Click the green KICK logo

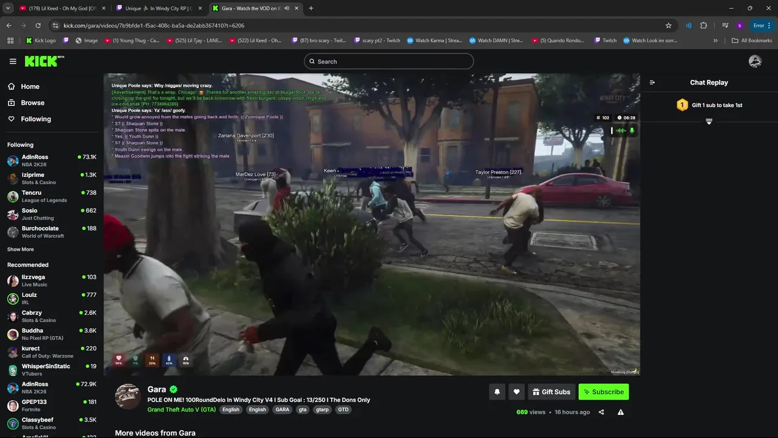click(x=44, y=61)
